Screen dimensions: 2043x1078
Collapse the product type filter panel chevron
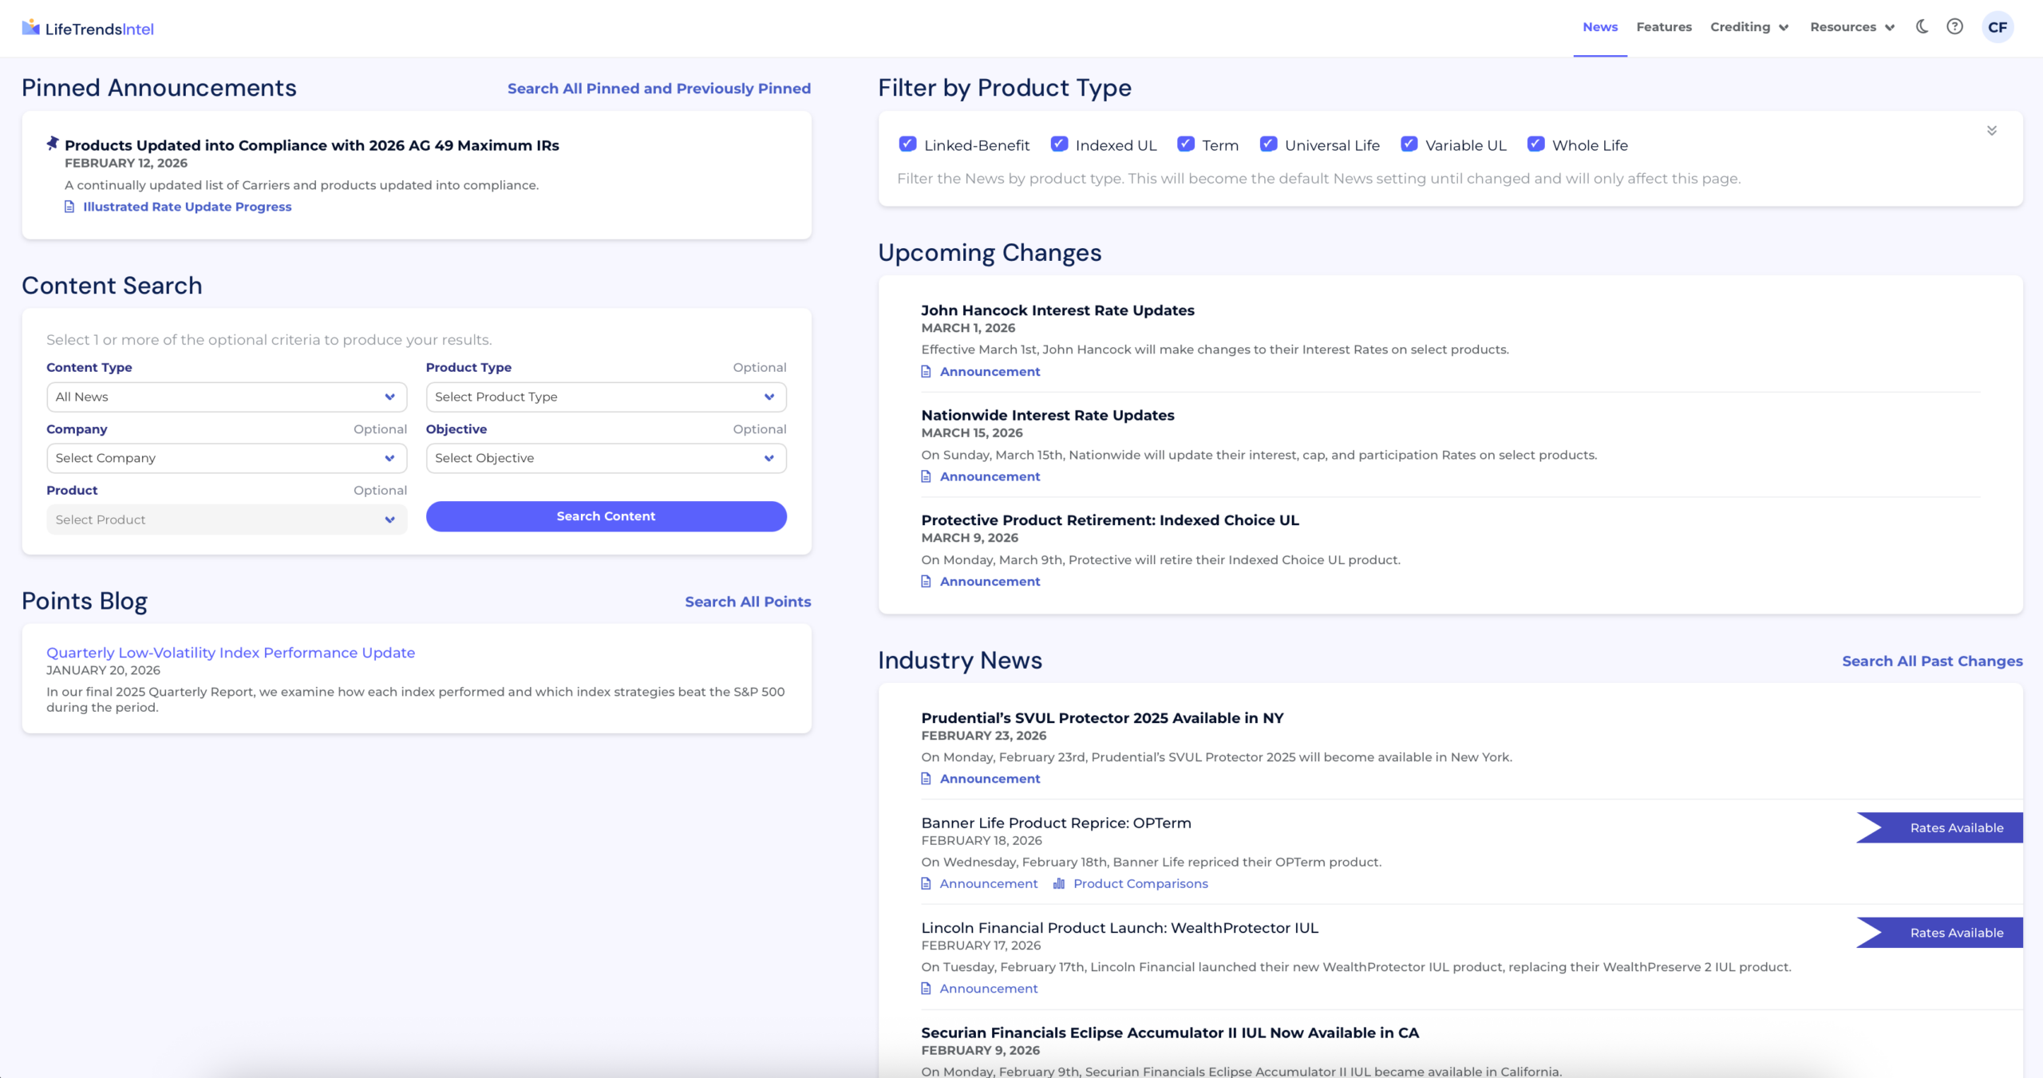coord(1991,131)
